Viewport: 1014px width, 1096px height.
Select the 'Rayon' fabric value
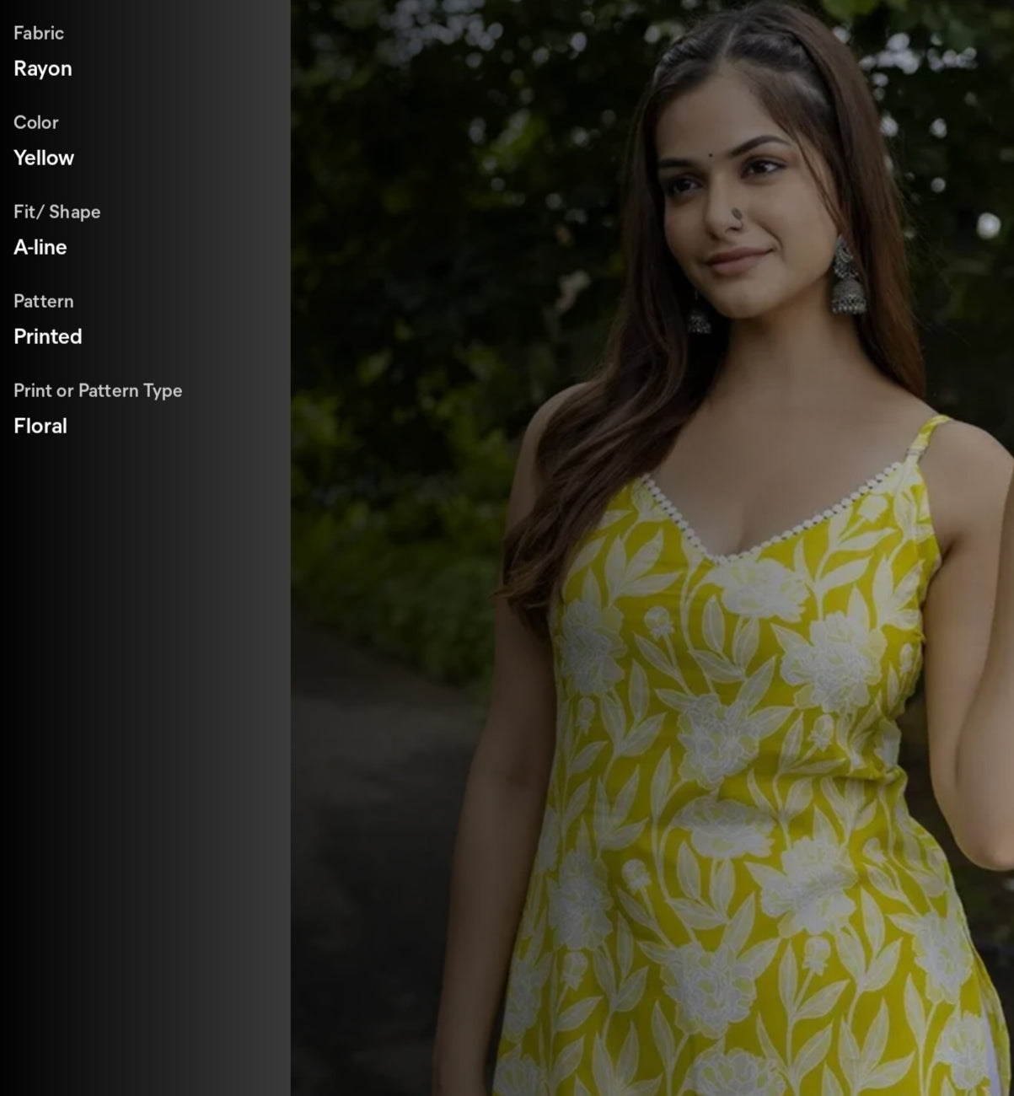pos(43,68)
